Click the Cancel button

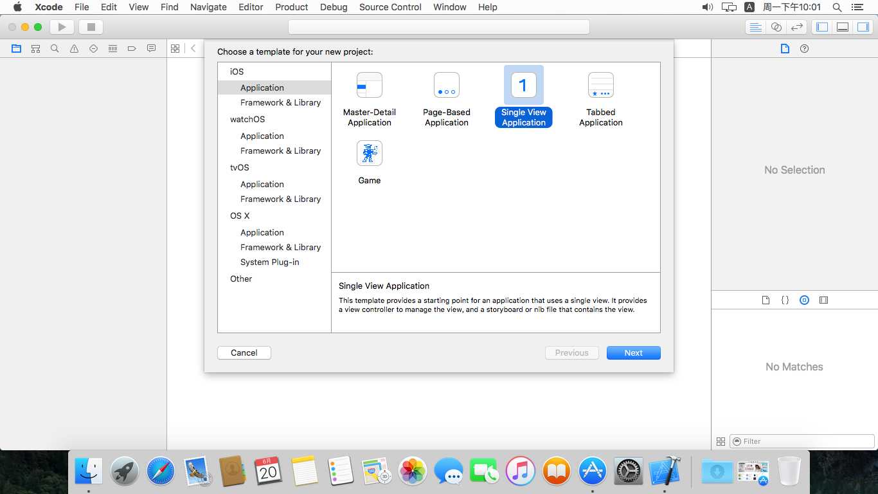click(x=244, y=352)
